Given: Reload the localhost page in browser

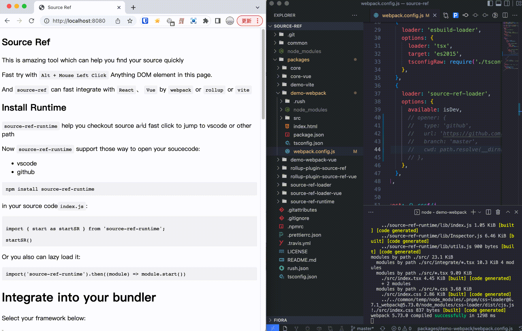Looking at the screenshot, I should [31, 21].
